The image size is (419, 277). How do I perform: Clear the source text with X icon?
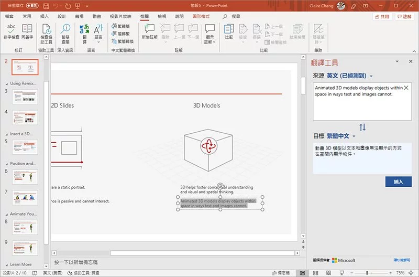pos(406,88)
